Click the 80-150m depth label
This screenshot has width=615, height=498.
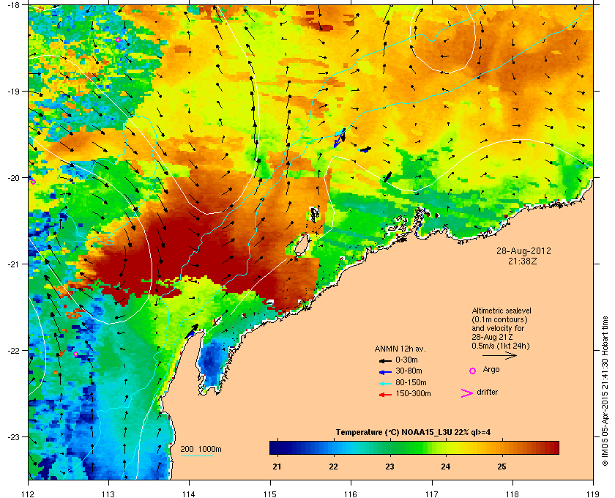(x=411, y=382)
